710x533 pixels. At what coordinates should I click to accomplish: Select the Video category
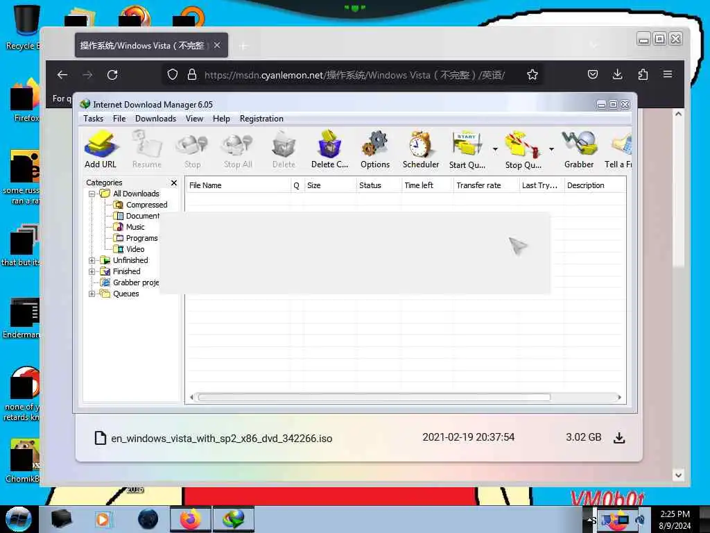[135, 249]
